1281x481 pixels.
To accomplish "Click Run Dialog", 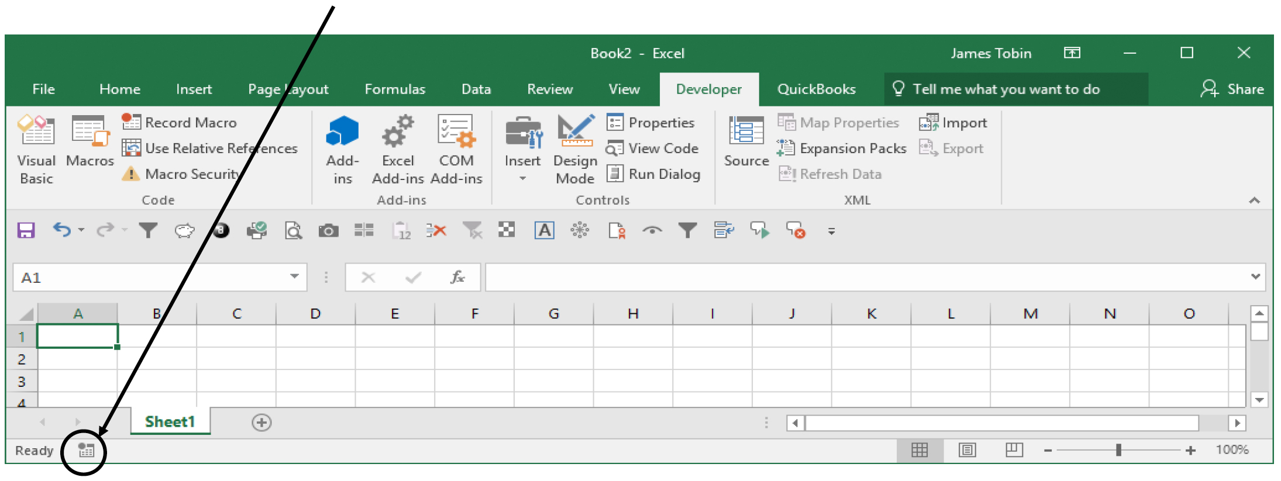I will coord(653,174).
